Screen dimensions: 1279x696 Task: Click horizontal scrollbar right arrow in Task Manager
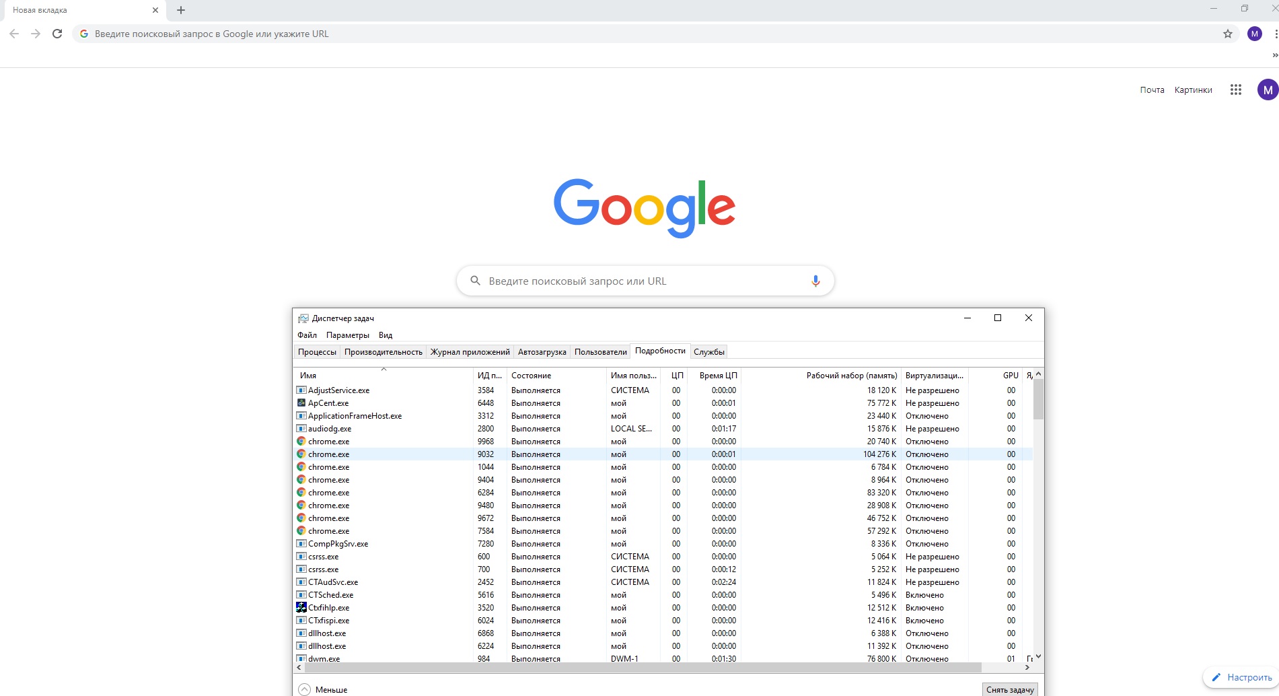[1027, 668]
